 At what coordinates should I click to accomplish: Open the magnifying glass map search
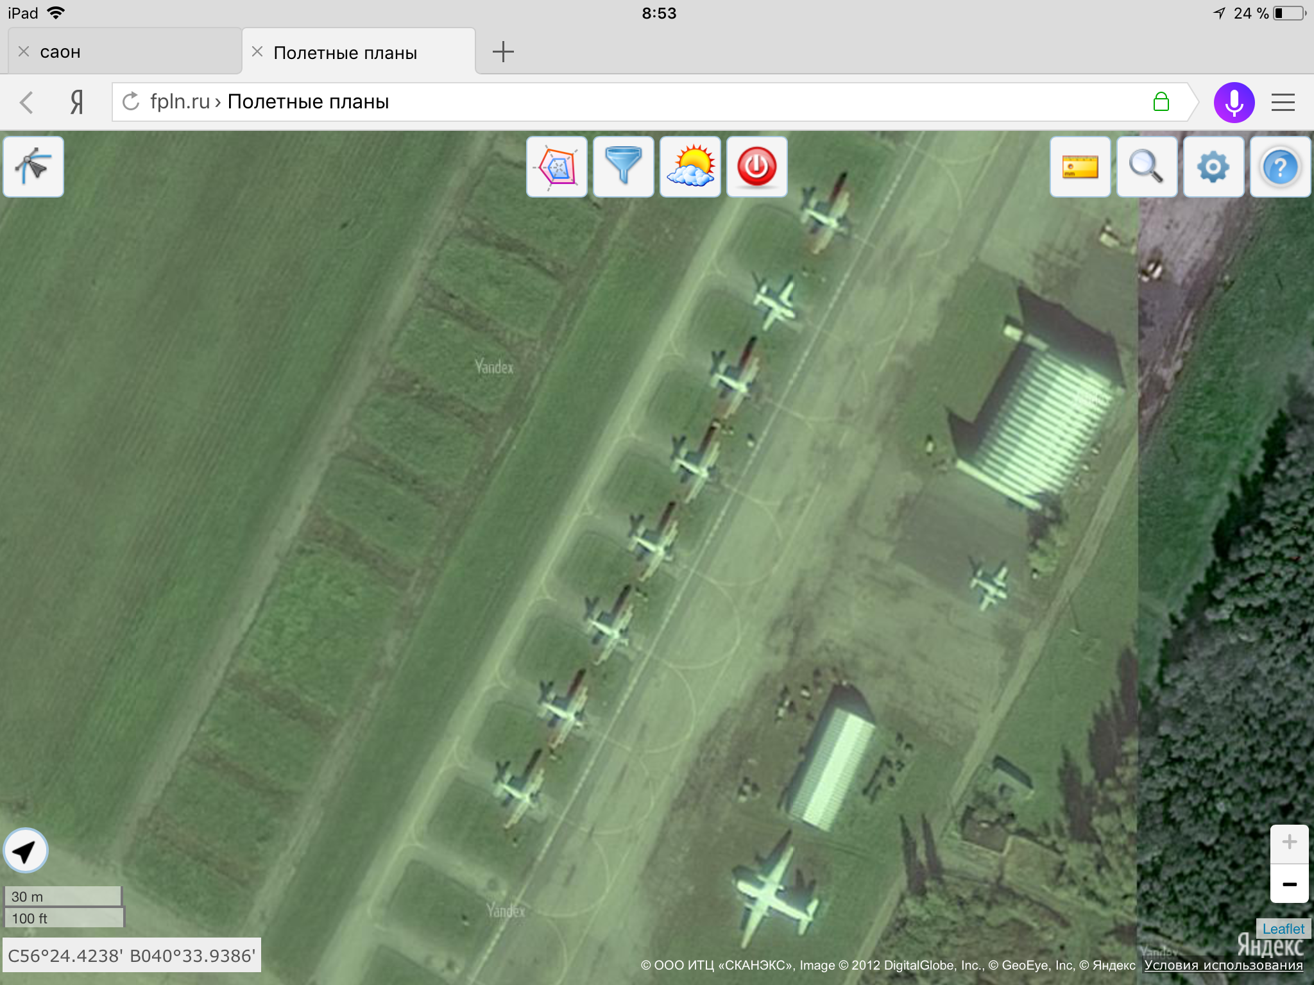(1147, 167)
